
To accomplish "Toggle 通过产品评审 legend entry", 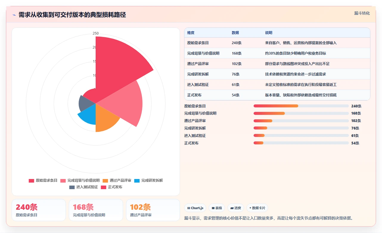I will (x=117, y=180).
